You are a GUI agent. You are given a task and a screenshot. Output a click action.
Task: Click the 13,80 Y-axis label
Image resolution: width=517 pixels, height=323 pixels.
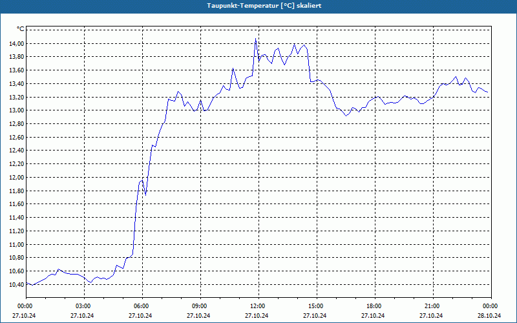[x=16, y=57]
